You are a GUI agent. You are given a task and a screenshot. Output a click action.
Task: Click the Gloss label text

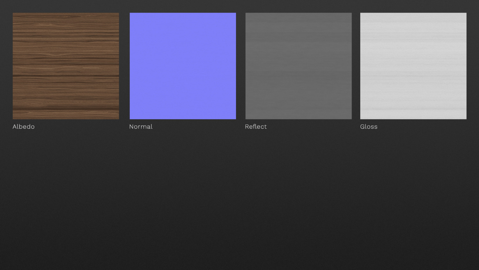(369, 127)
